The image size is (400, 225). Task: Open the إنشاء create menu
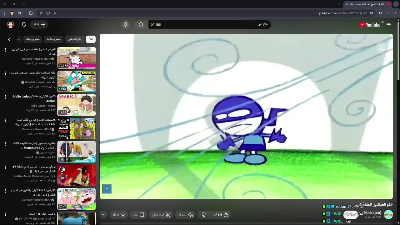(x=40, y=25)
